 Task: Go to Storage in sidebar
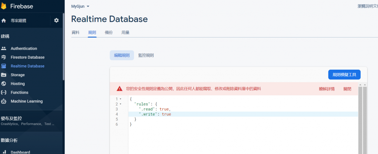(18, 75)
